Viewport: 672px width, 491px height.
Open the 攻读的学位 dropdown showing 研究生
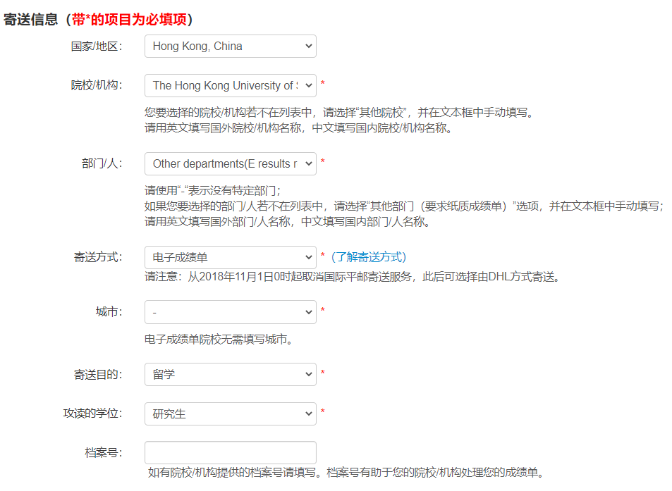(x=230, y=414)
